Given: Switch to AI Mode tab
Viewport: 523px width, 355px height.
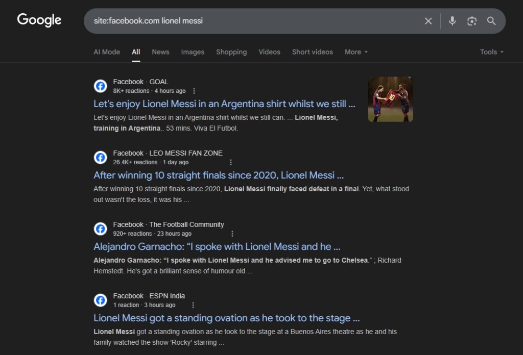Looking at the screenshot, I should tap(107, 52).
